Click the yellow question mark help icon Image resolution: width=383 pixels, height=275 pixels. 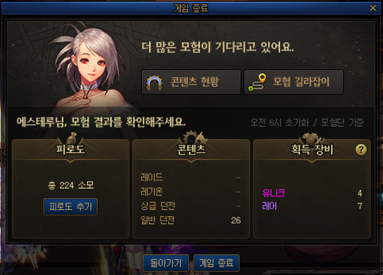361,149
